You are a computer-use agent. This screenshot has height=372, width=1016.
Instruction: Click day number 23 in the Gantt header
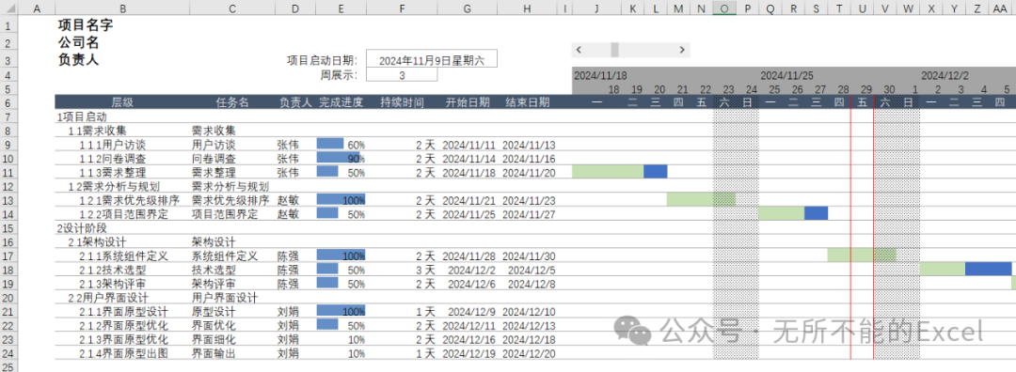point(728,89)
